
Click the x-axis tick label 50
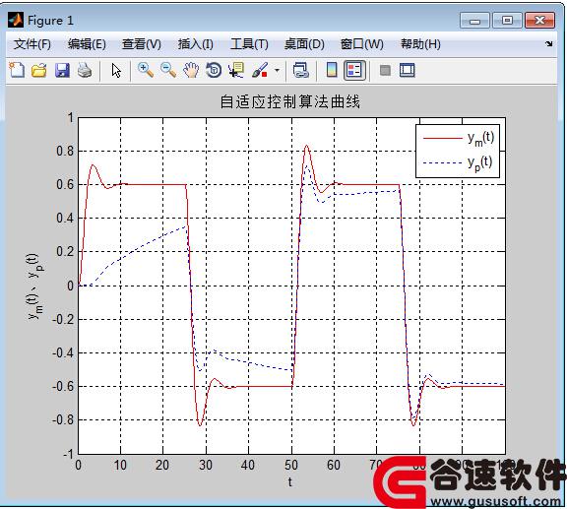290,465
